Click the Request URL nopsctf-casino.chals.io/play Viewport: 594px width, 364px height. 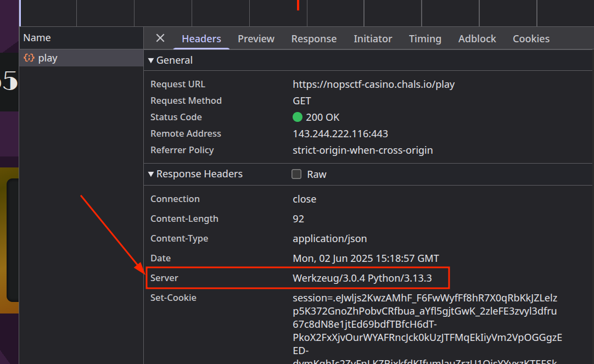point(374,84)
